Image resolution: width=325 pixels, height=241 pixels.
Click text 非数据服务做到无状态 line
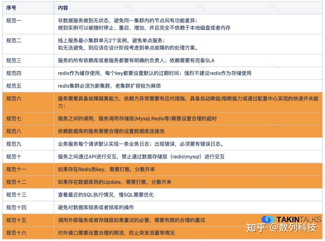pos(127,21)
